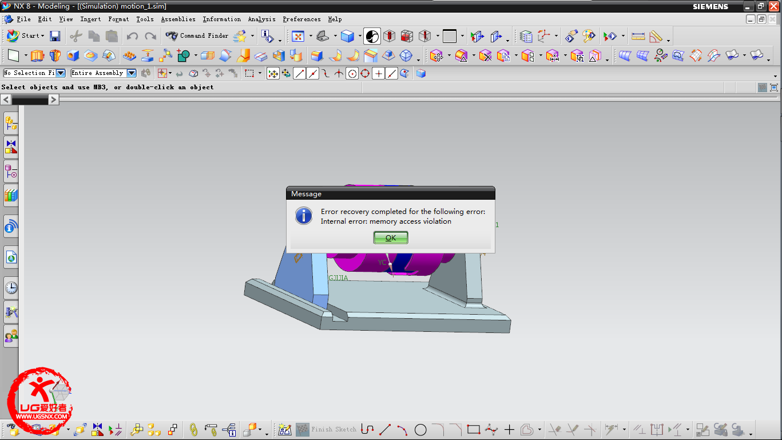Click the Measure Distance ruler icon

[x=638, y=36]
